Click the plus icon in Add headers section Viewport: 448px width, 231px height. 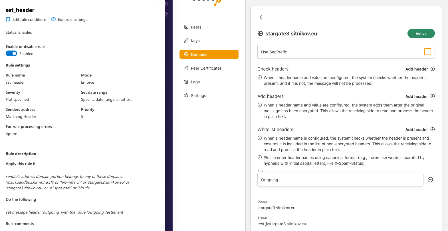coord(433,96)
